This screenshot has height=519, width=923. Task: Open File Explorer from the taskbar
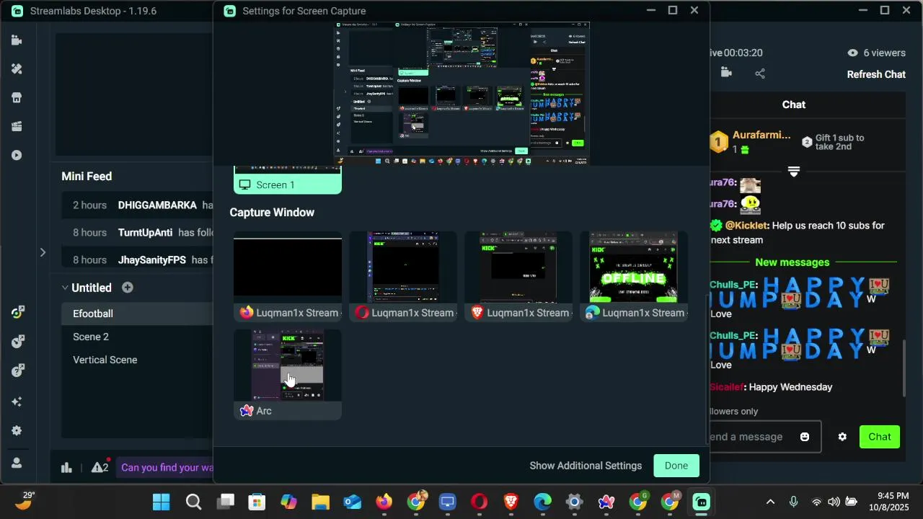tap(320, 502)
